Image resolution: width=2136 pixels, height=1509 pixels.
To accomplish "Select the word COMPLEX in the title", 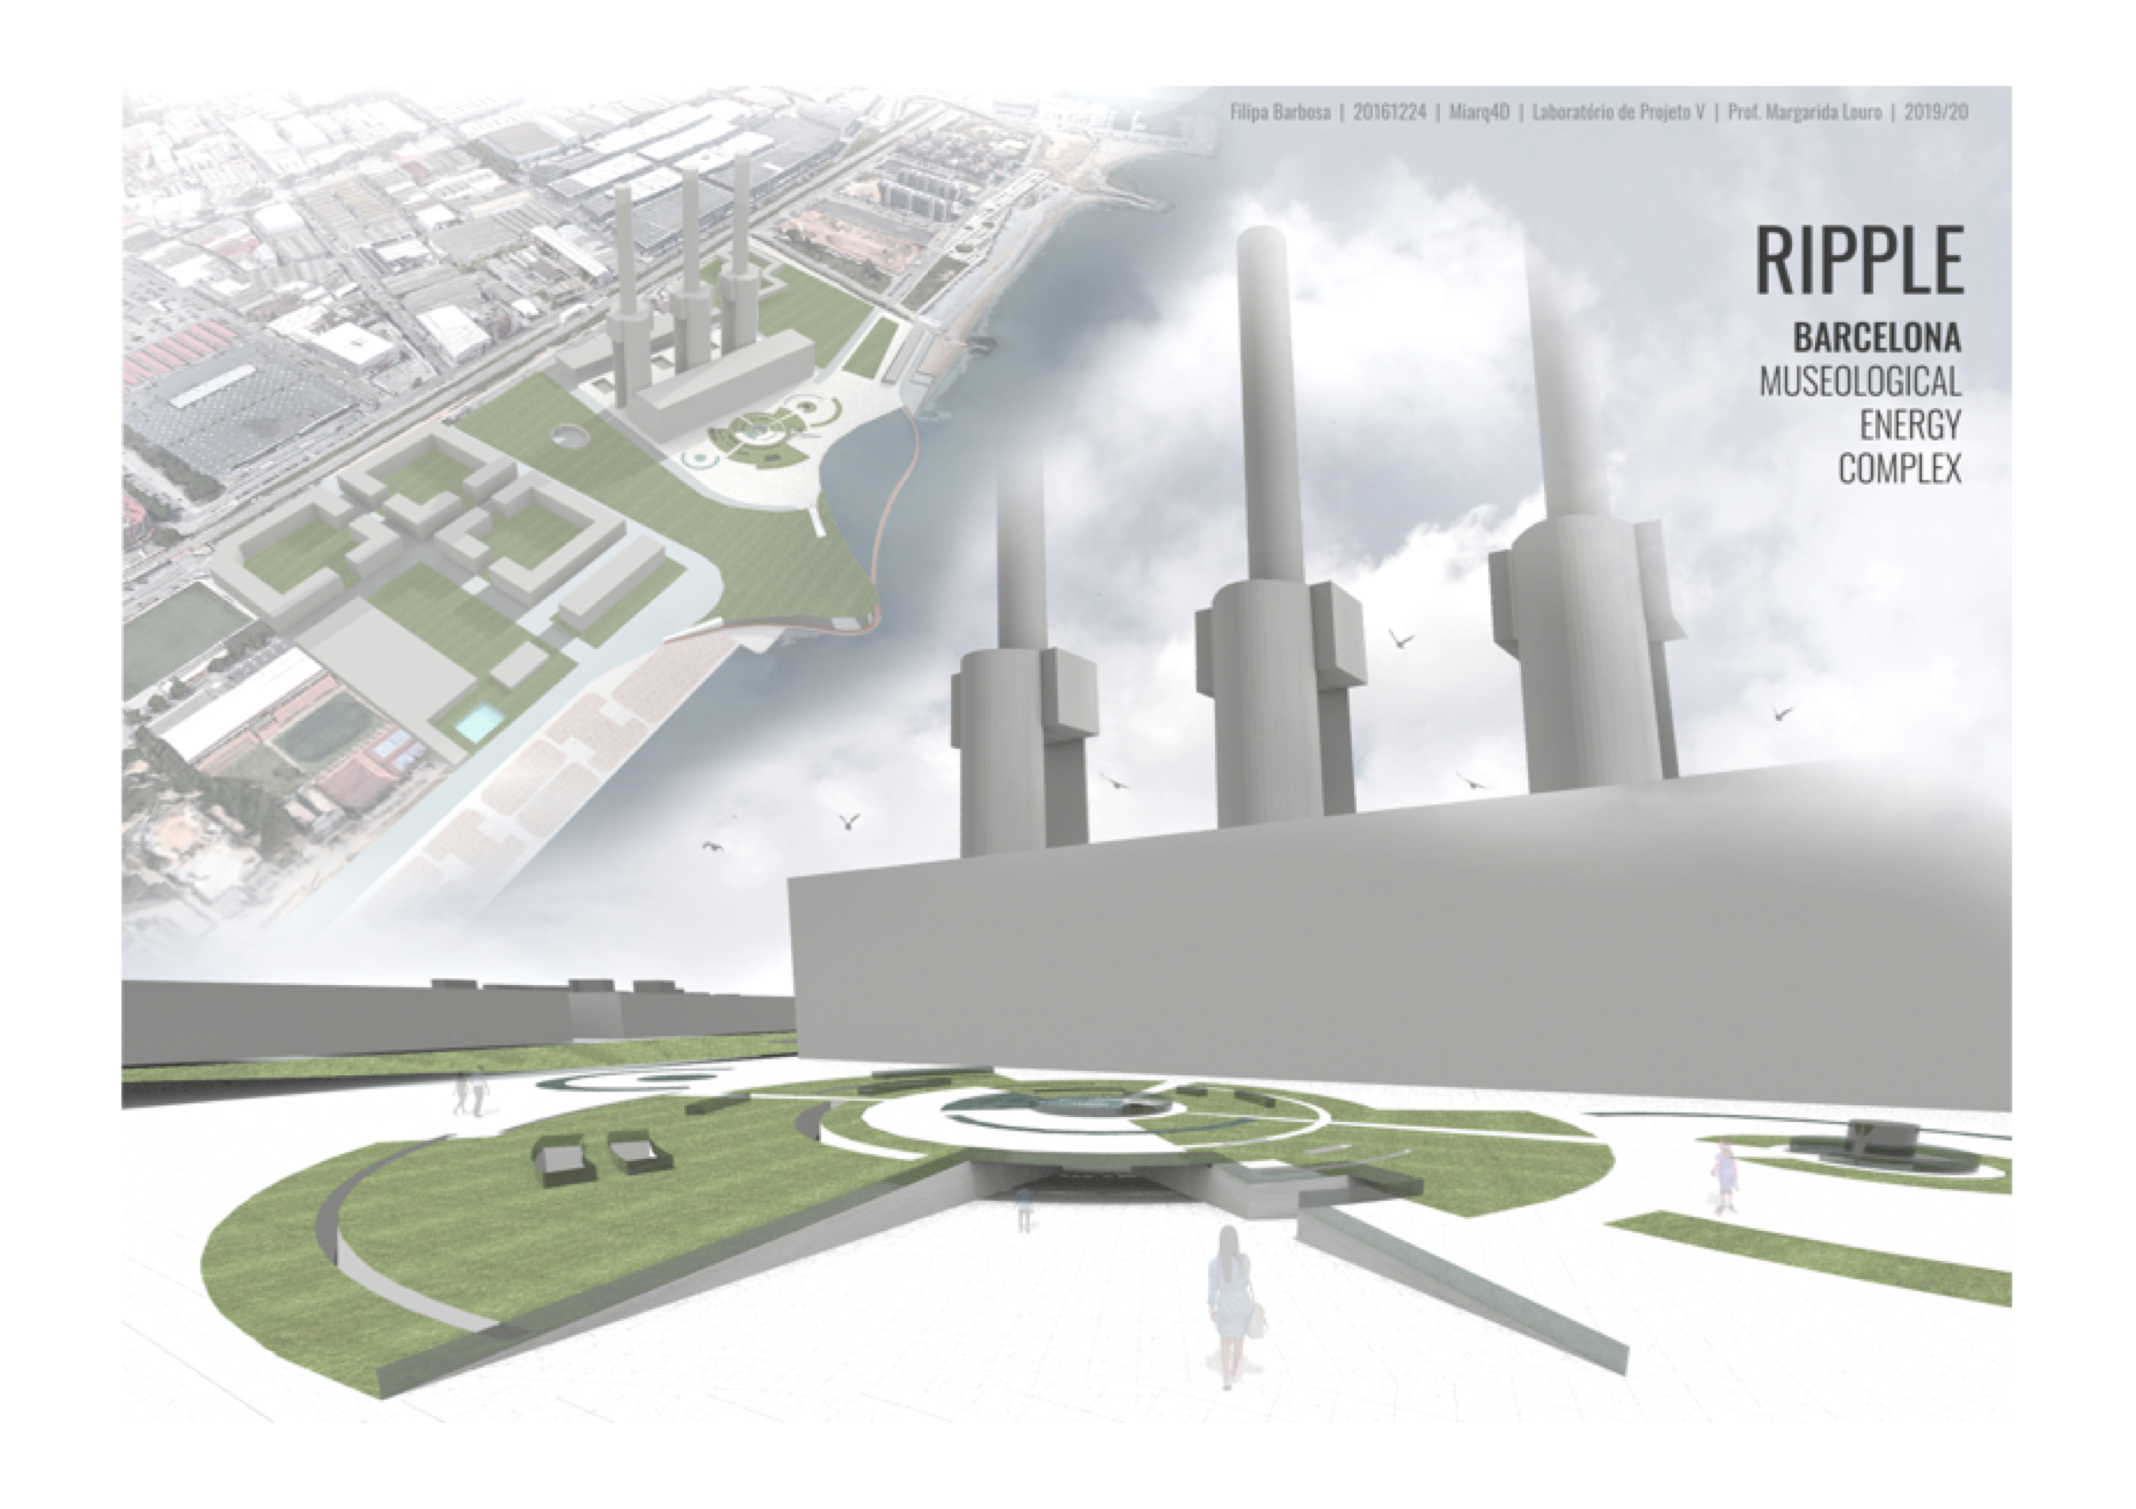I will coord(1900,469).
